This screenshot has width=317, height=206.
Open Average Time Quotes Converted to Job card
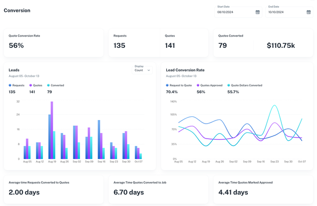tap(158, 189)
